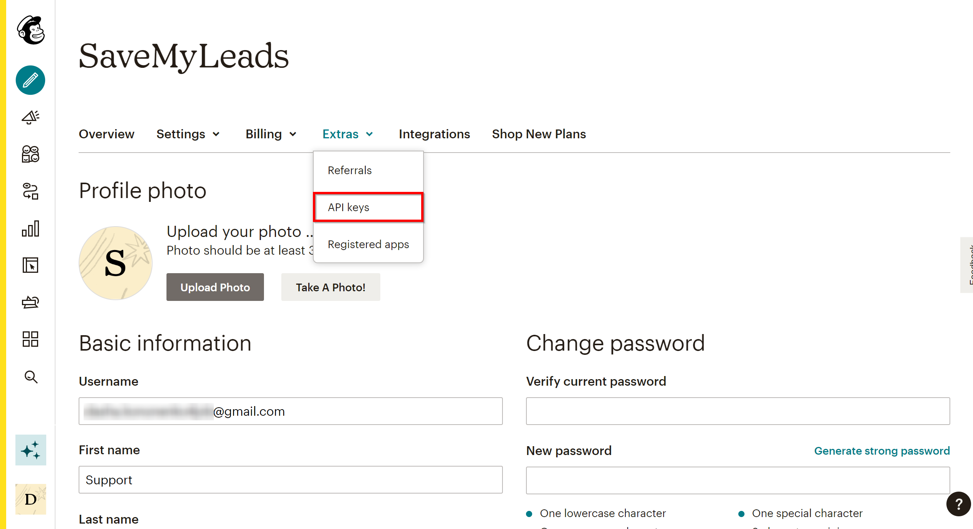This screenshot has width=973, height=529.
Task: Focus the First name input field
Action: click(291, 480)
